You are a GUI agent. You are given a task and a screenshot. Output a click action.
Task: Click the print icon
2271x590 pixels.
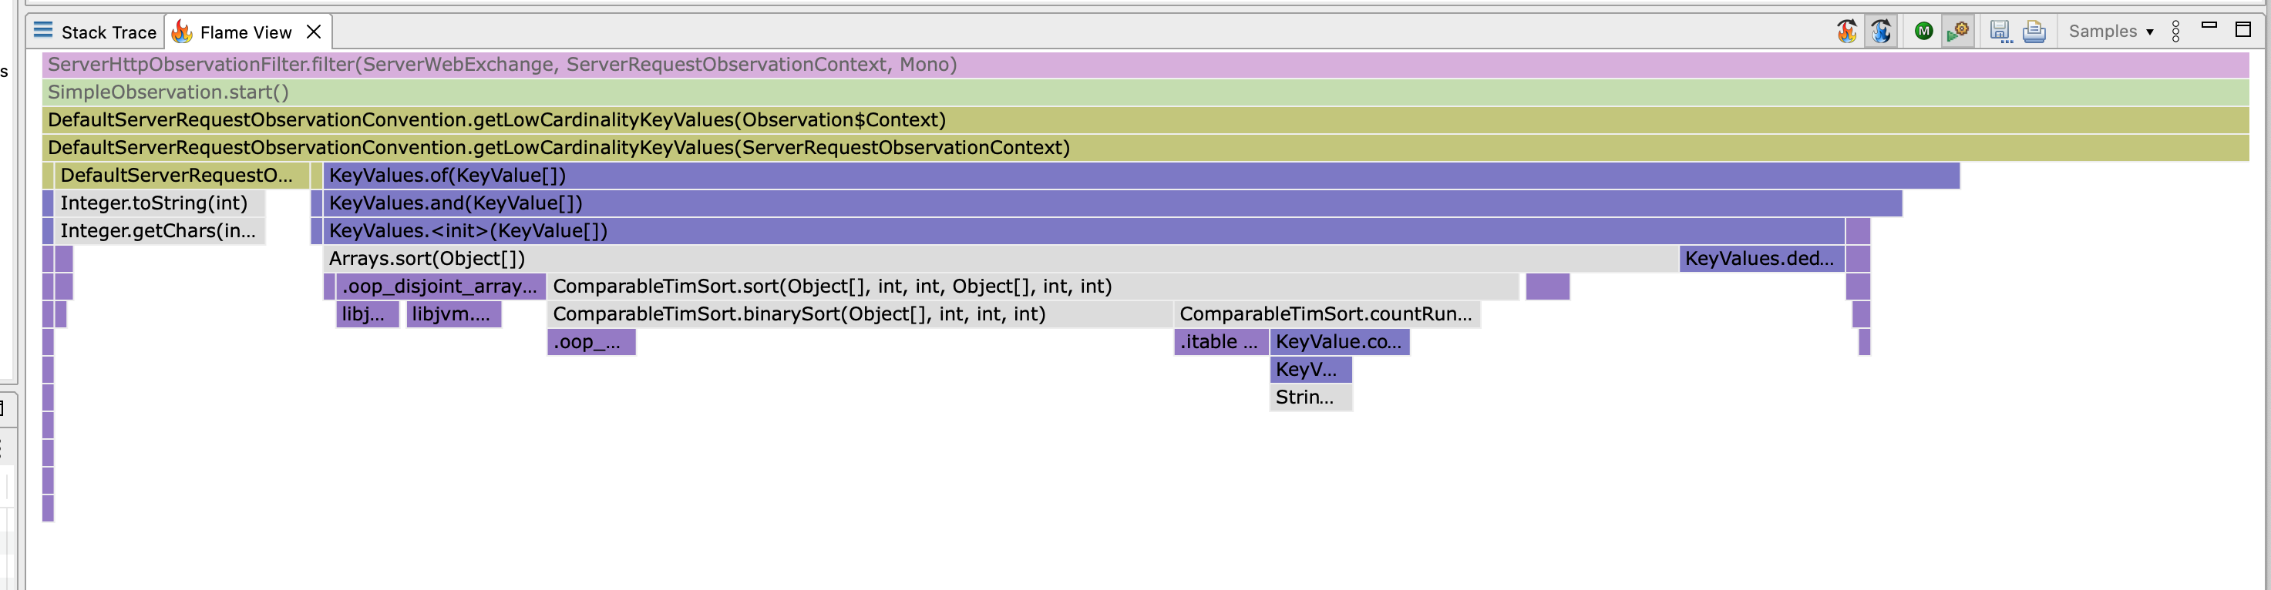coord(2035,32)
